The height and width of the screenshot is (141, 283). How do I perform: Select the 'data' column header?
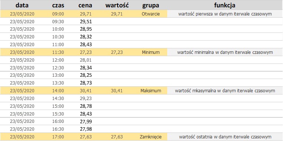tap(22, 6)
